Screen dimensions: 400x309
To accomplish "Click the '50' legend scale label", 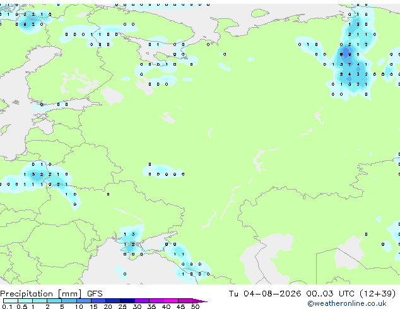I will click(196, 306).
